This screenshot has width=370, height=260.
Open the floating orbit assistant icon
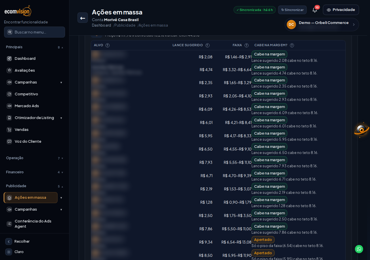click(362, 130)
